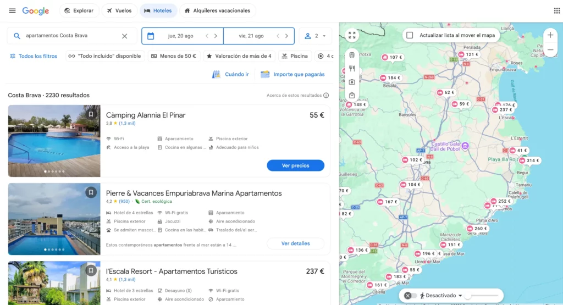Open the check-in calendar icon

[151, 36]
